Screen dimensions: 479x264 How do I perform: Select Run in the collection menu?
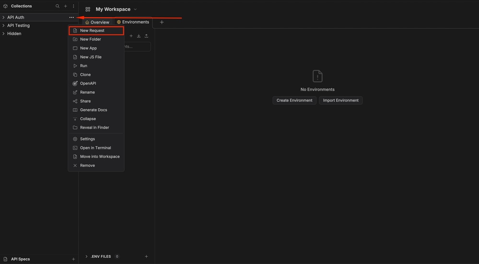point(96,66)
